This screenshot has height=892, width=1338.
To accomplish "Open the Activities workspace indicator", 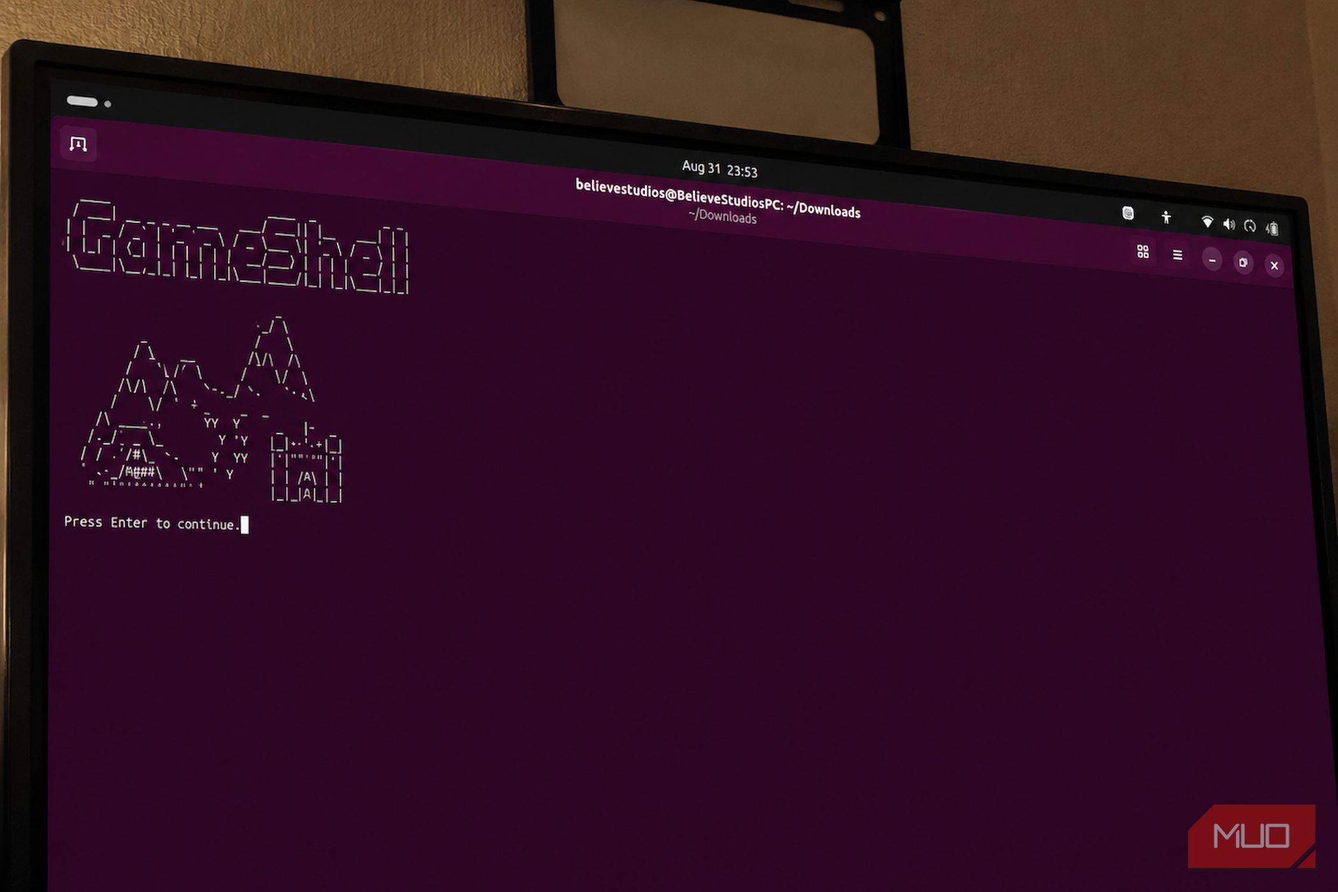I will click(89, 102).
